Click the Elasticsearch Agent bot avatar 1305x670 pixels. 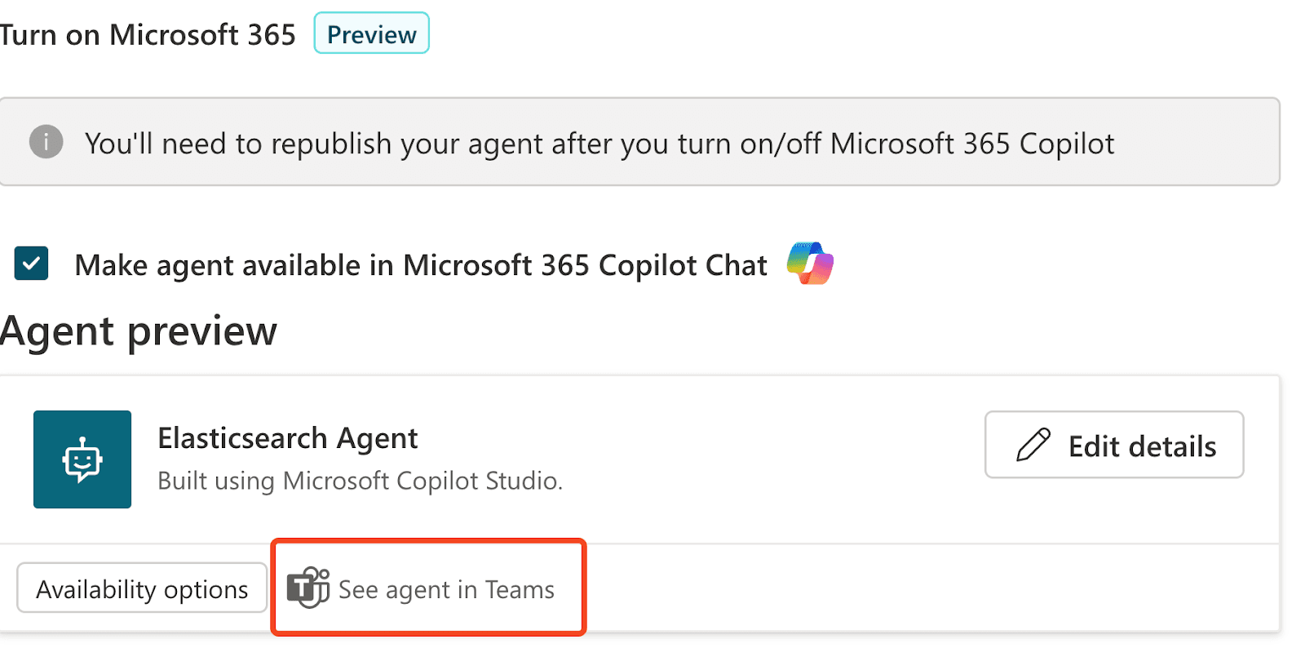point(82,459)
